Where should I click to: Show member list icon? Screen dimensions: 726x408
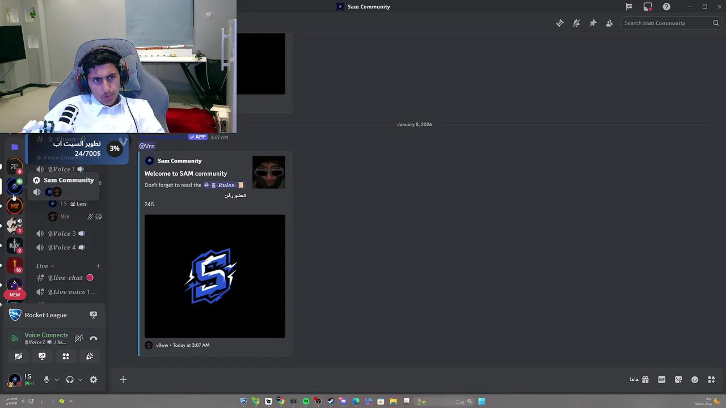(x=609, y=23)
